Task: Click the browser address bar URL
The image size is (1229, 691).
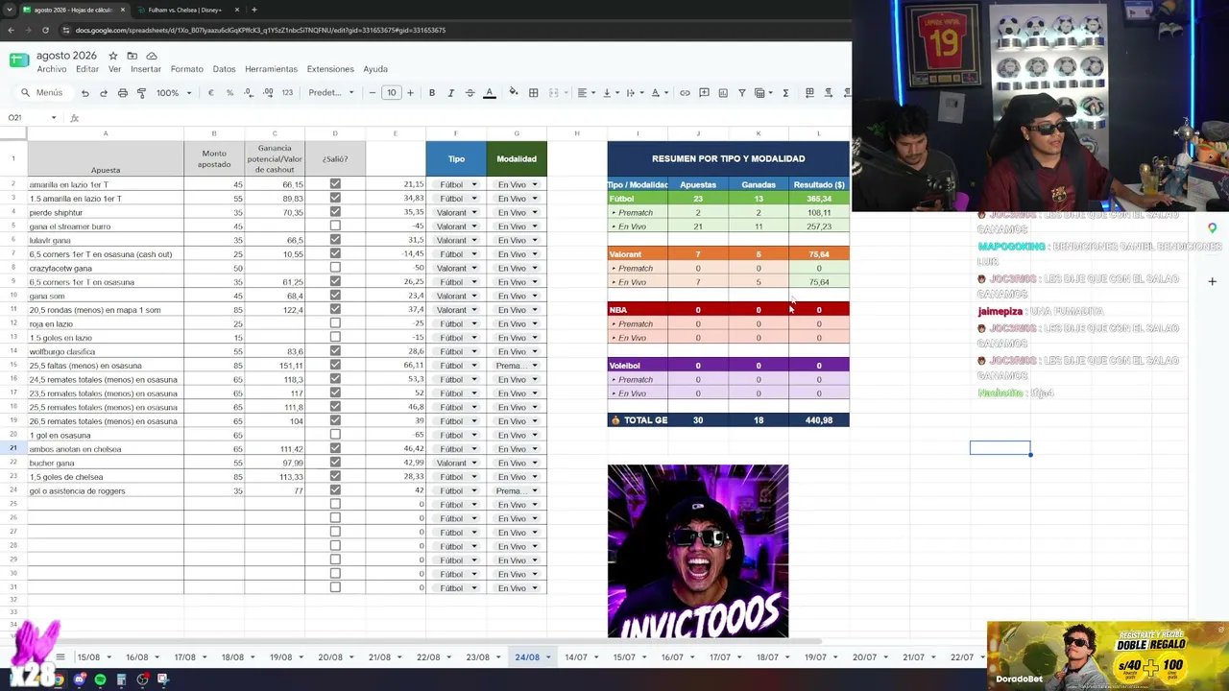Action: click(x=260, y=30)
